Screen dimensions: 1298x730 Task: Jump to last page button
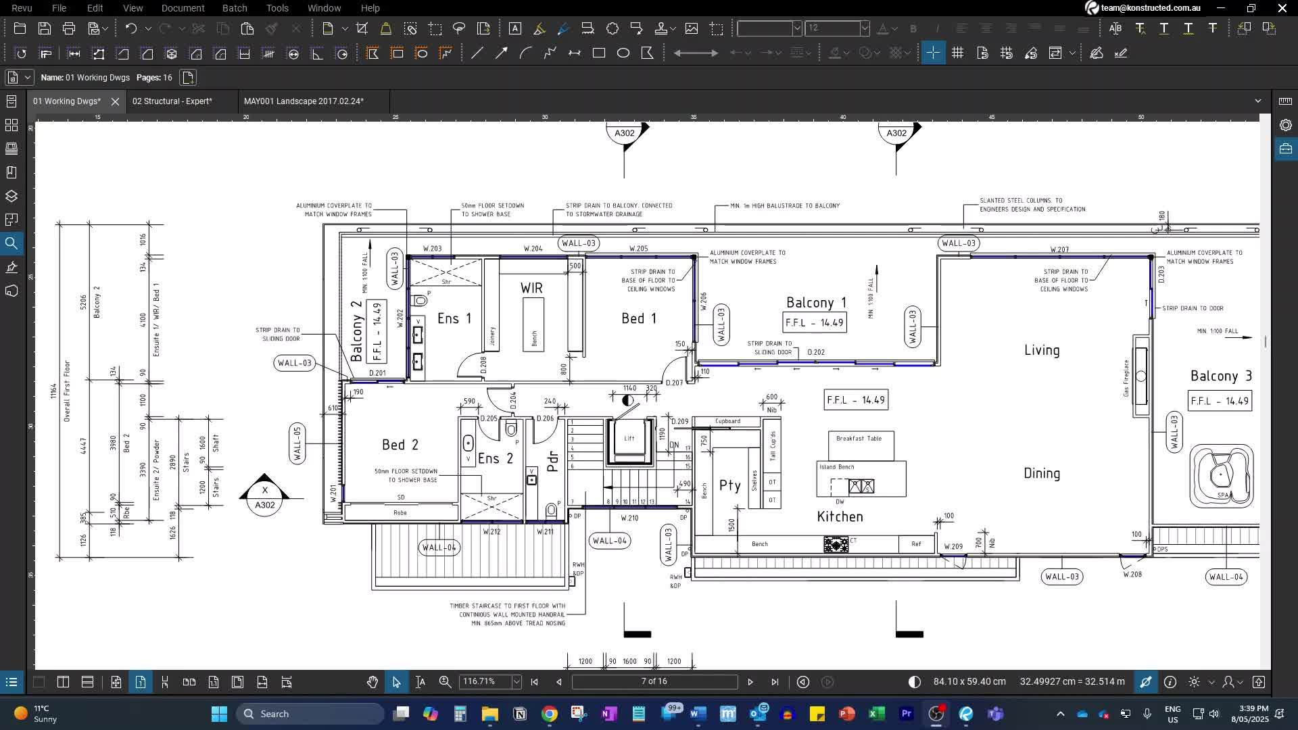(775, 682)
